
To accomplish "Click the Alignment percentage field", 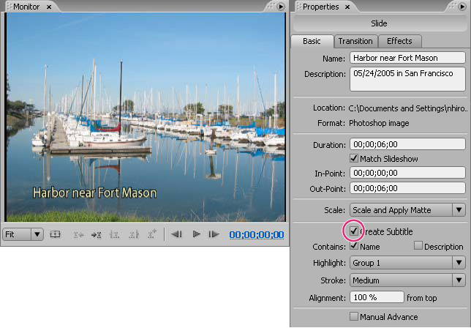I will pos(377,297).
